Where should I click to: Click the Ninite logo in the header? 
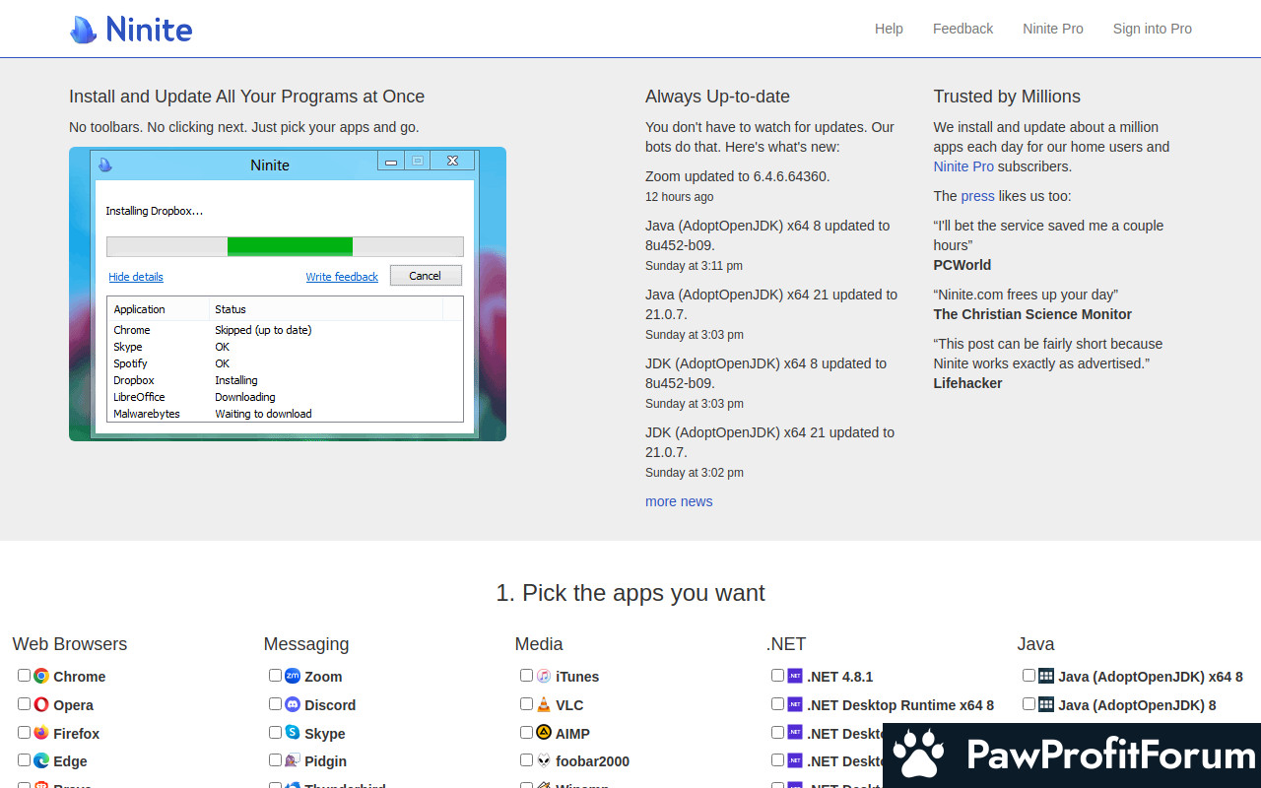(x=131, y=29)
